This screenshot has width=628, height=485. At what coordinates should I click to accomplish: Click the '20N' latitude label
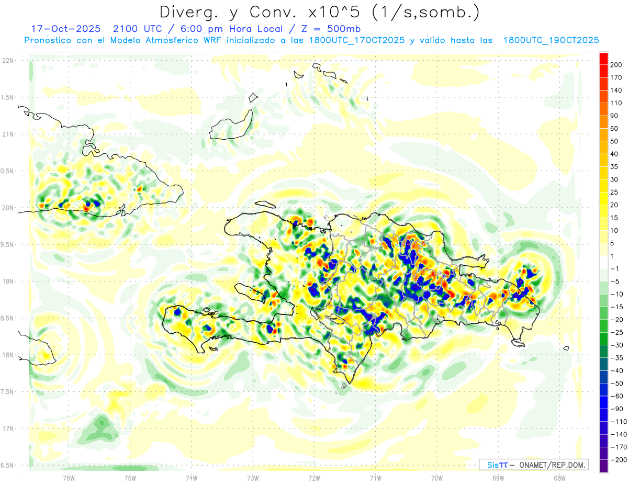click(x=8, y=208)
